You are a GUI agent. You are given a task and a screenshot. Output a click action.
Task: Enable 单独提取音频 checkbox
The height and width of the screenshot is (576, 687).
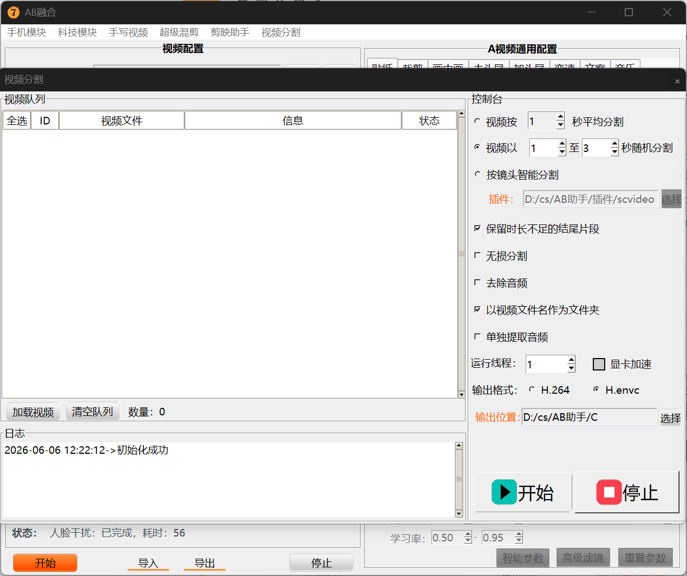[477, 336]
